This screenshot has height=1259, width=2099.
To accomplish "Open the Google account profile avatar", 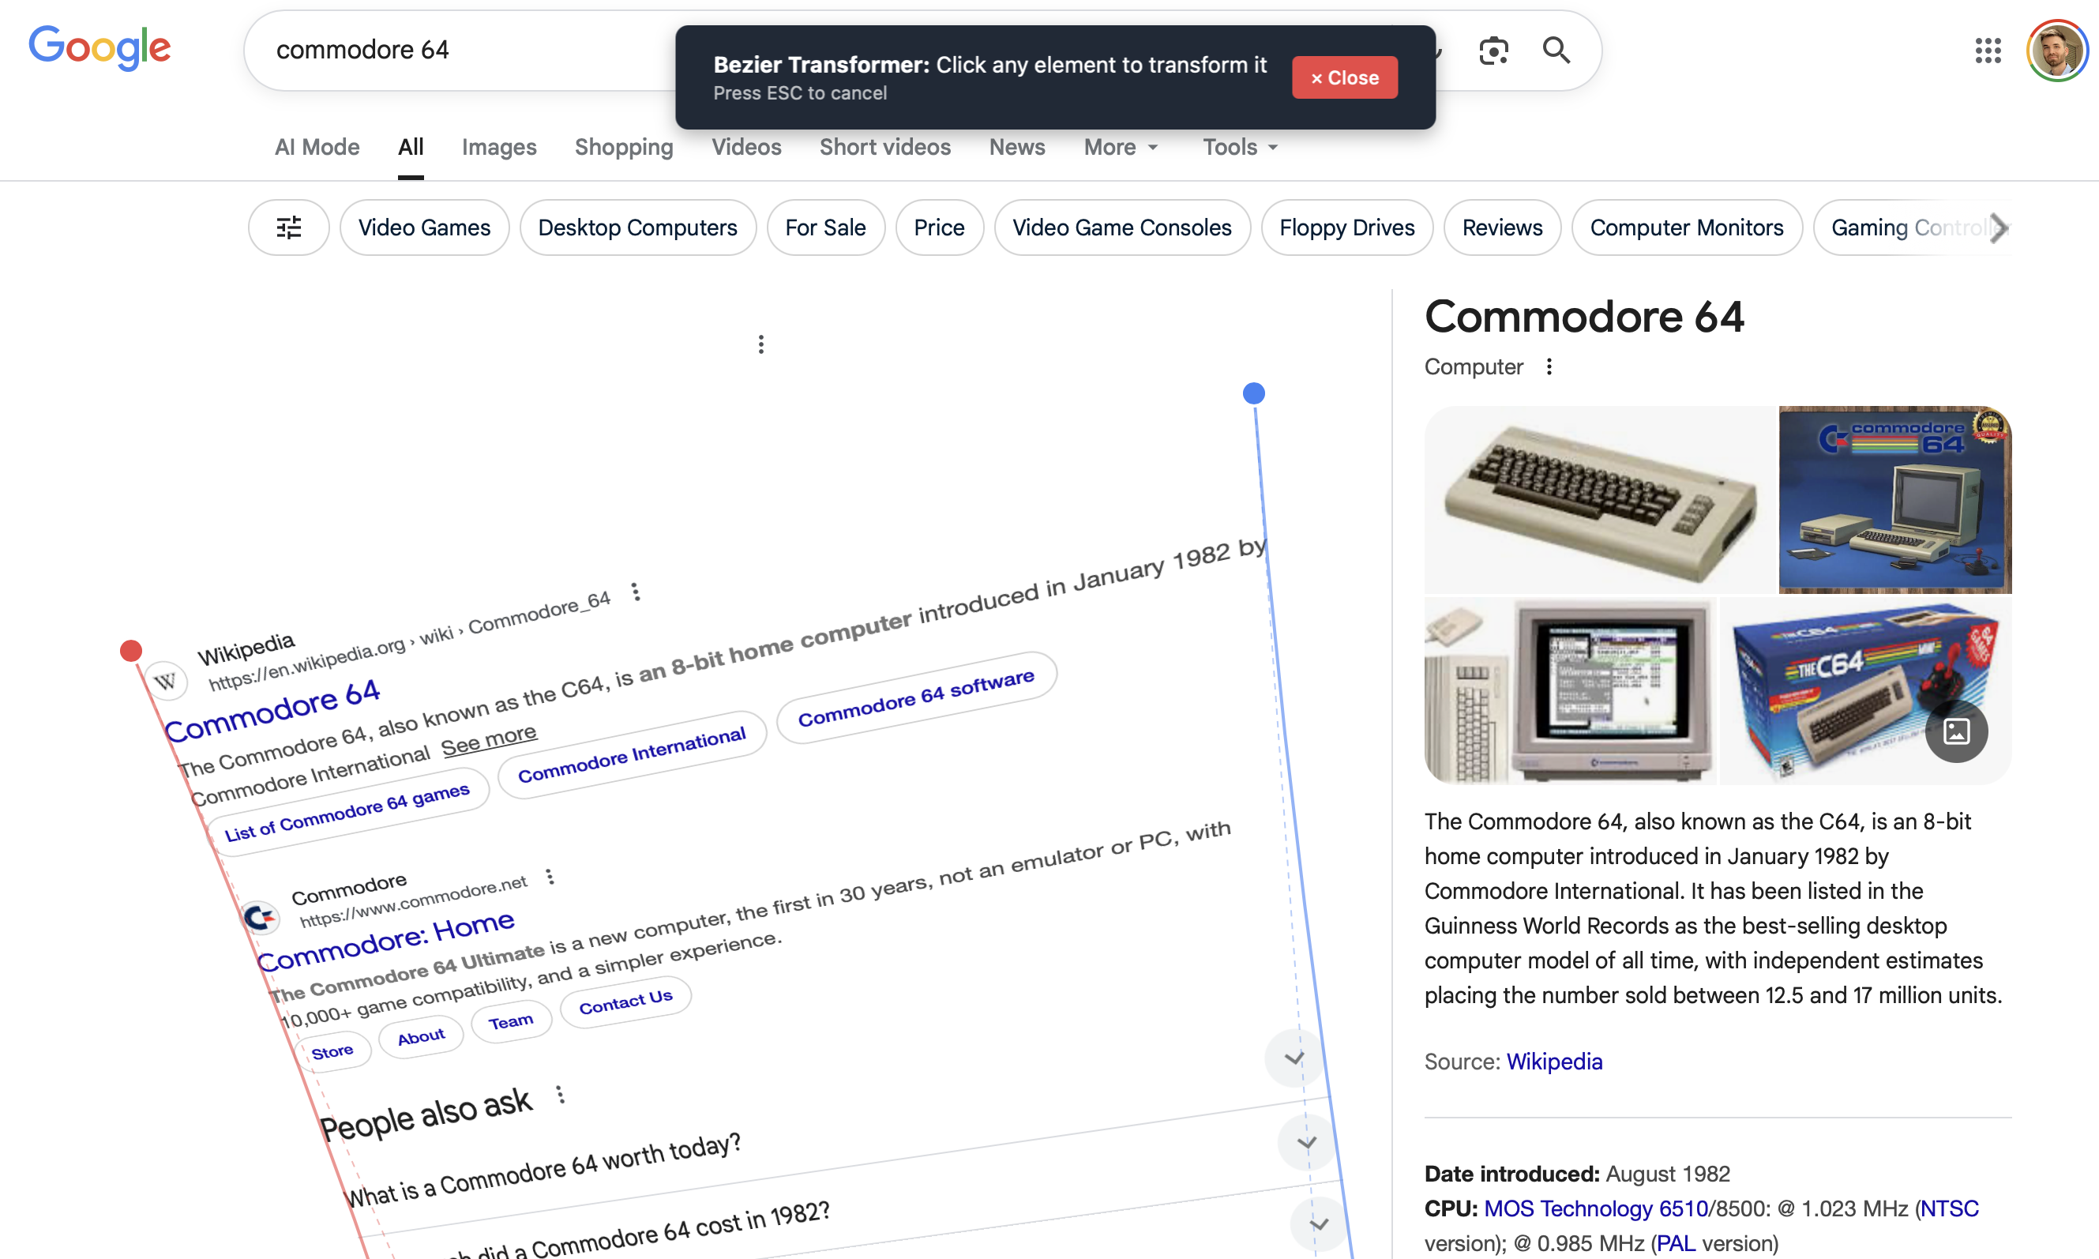I will (x=2056, y=51).
